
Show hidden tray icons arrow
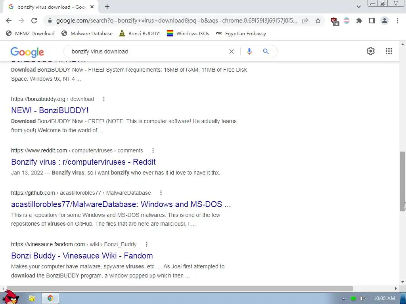click(x=343, y=298)
